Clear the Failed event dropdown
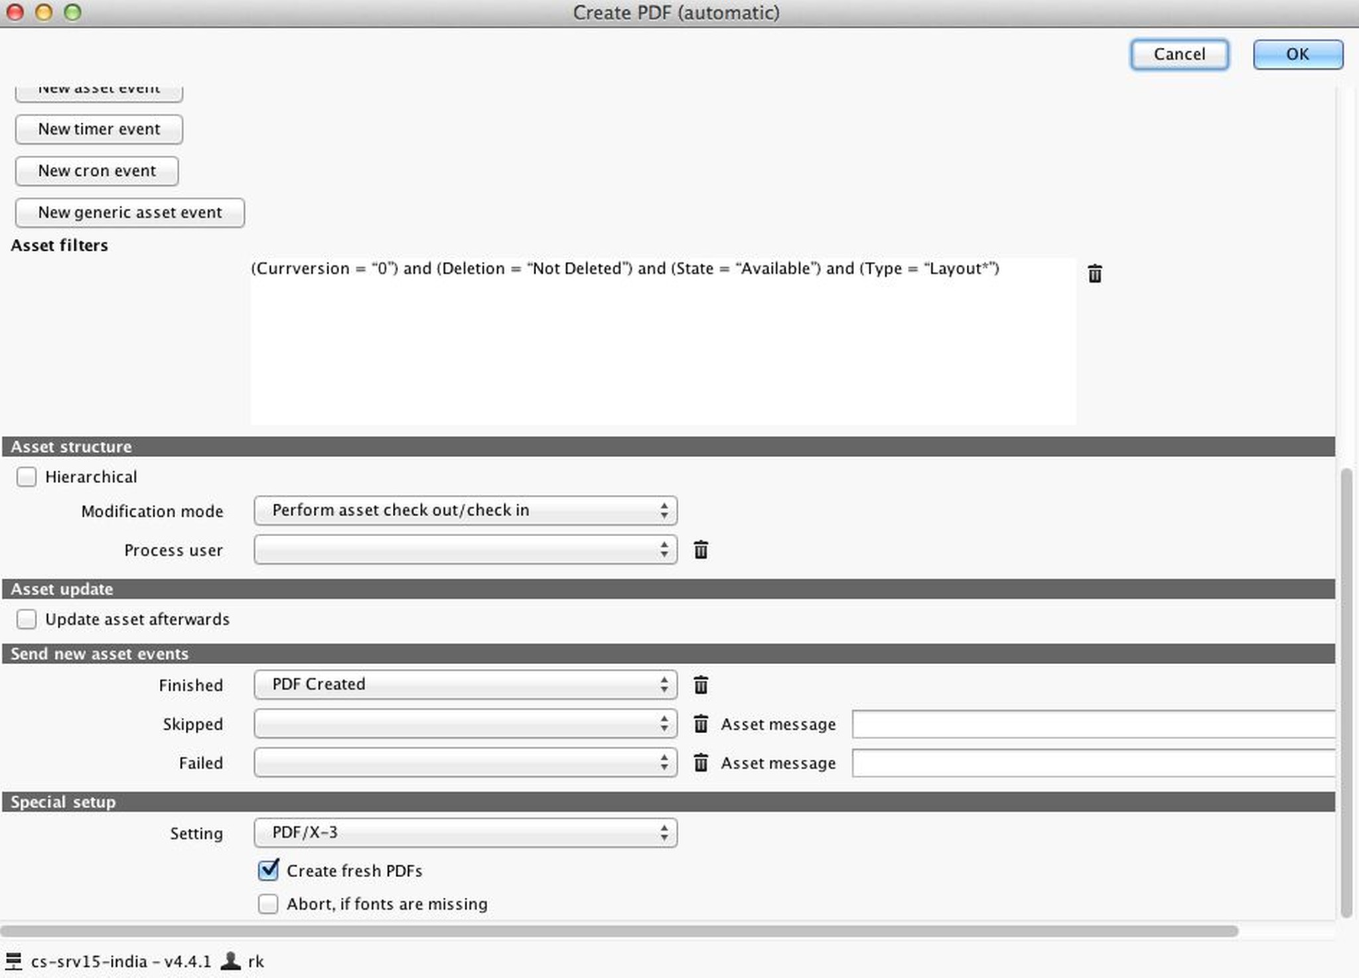Screen dimensions: 1359x978 point(701,763)
